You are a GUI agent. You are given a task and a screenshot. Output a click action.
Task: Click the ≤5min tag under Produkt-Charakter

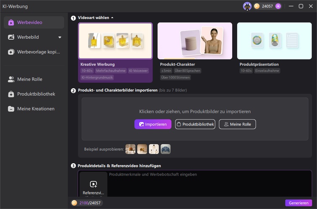[166, 71]
